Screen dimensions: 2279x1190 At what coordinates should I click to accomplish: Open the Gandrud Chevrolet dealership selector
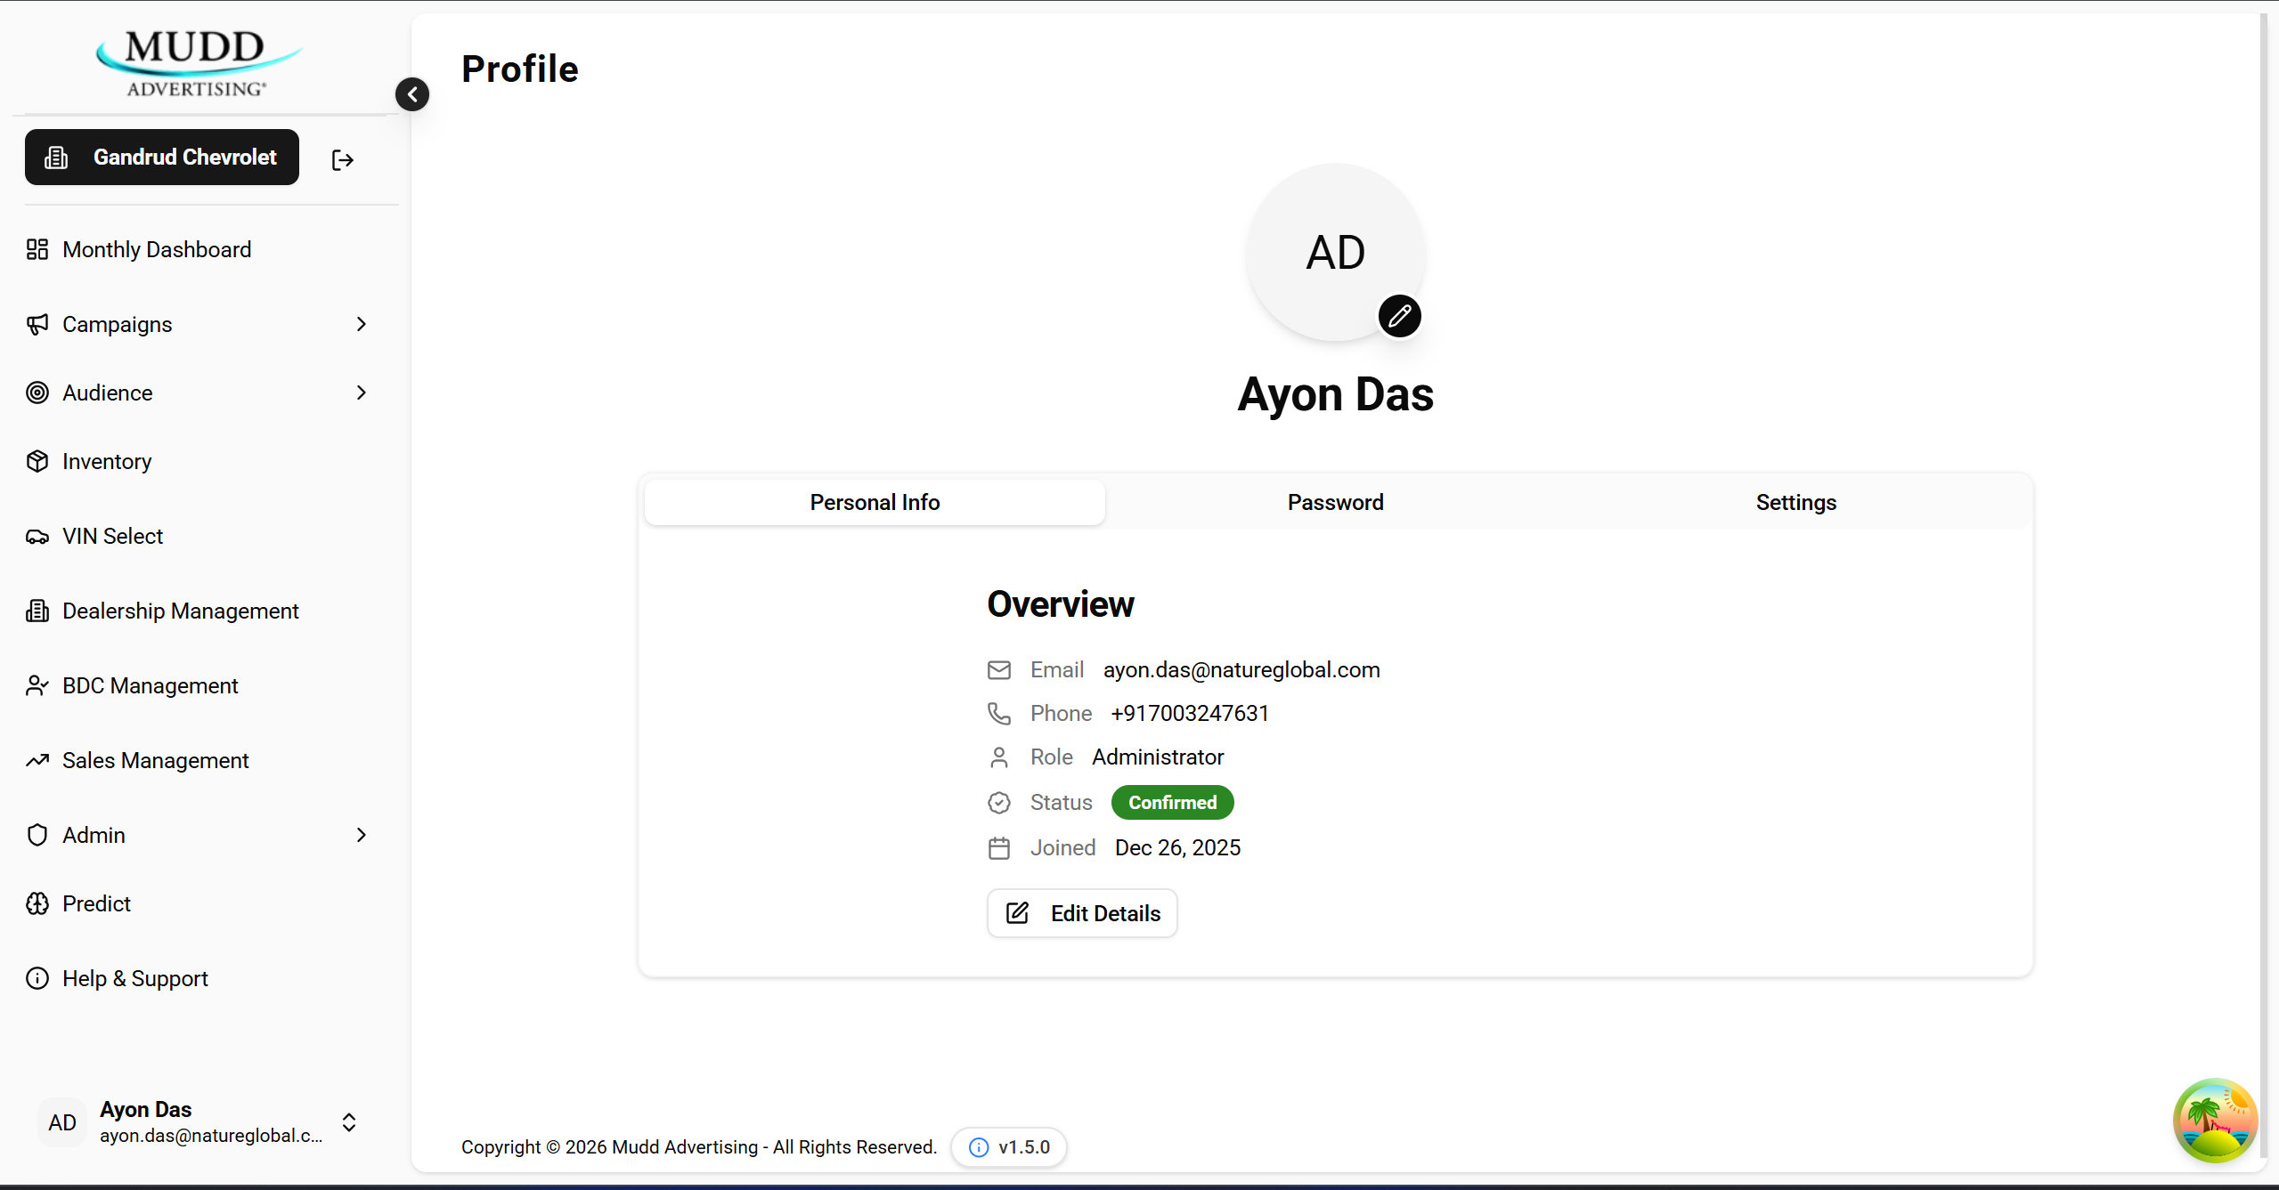point(162,158)
